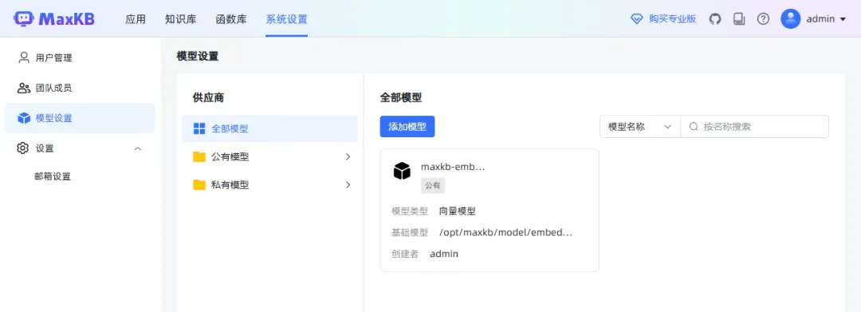Switch to the 知识库 tab
Image resolution: width=861 pixels, height=312 pixels.
click(181, 19)
